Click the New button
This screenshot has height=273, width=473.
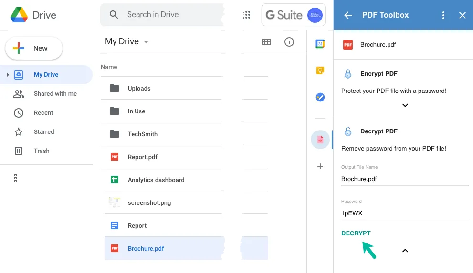(34, 48)
